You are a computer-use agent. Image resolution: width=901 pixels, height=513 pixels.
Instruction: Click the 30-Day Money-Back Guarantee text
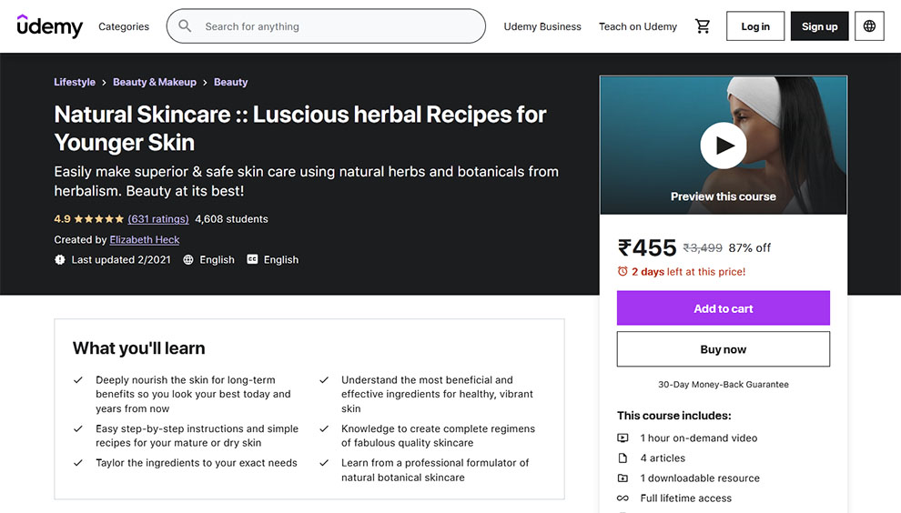pos(724,385)
